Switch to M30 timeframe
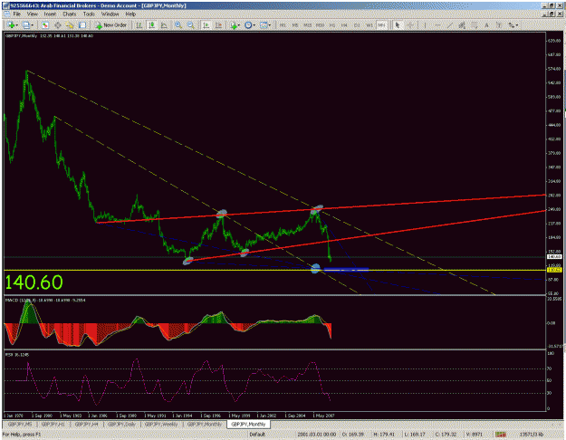Image resolution: width=566 pixels, height=440 pixels. [320, 25]
